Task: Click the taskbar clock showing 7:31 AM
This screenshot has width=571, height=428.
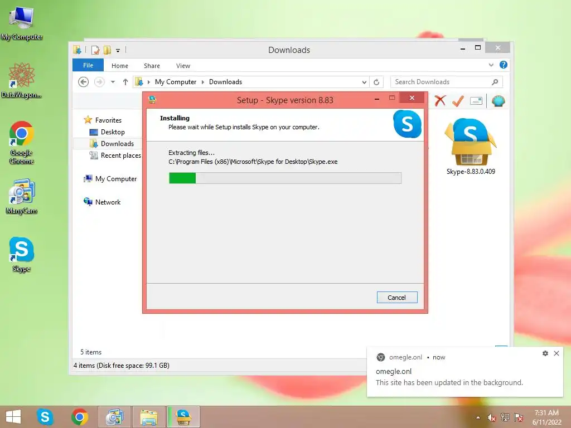Action: click(546, 417)
